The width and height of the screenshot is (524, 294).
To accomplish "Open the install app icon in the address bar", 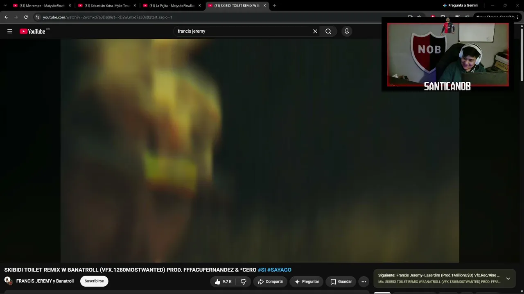I will [410, 17].
